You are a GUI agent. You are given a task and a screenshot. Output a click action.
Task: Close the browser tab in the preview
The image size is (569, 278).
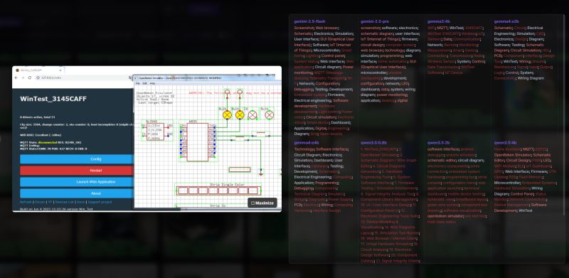click(x=60, y=70)
